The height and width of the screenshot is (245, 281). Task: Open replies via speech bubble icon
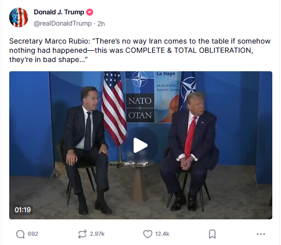pyautogui.click(x=20, y=234)
